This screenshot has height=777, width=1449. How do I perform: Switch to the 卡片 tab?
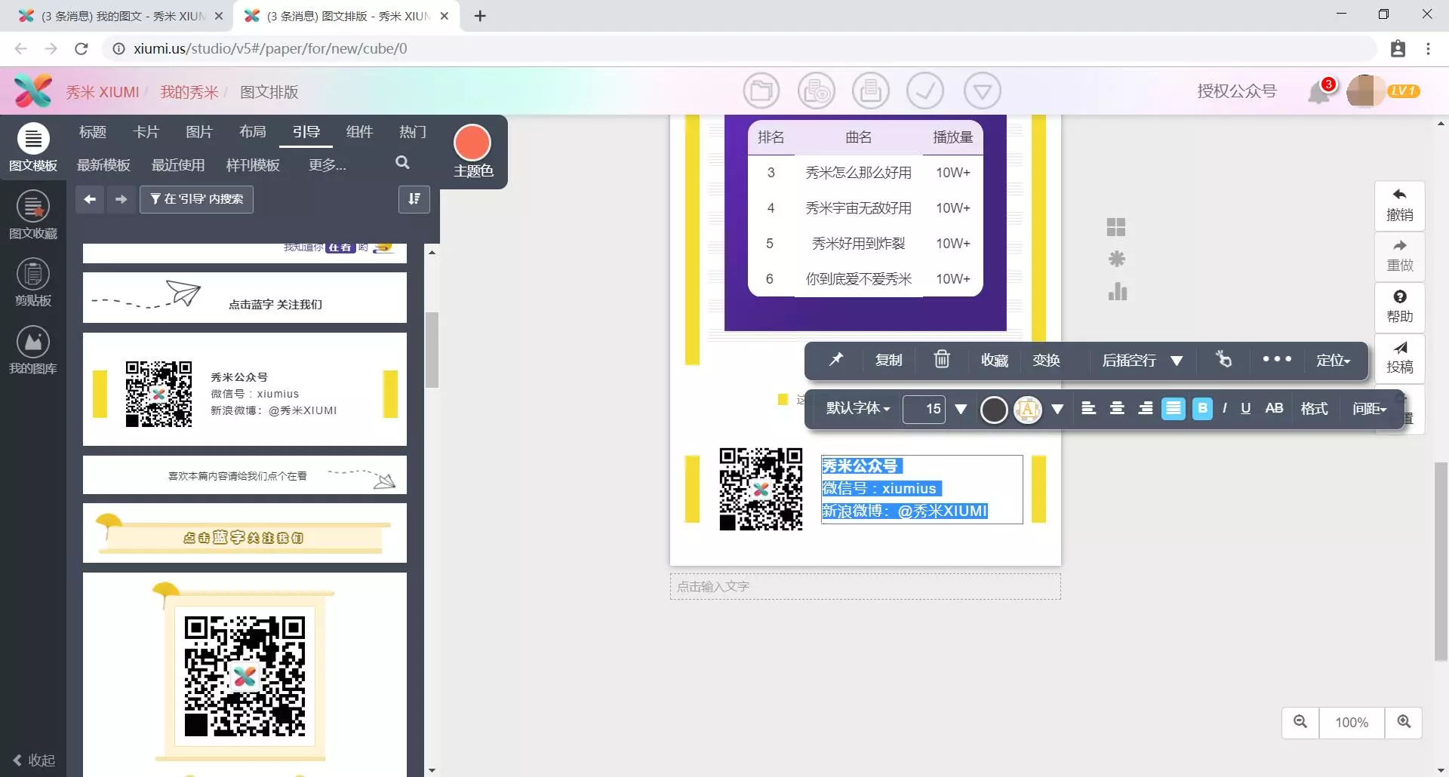[146, 132]
